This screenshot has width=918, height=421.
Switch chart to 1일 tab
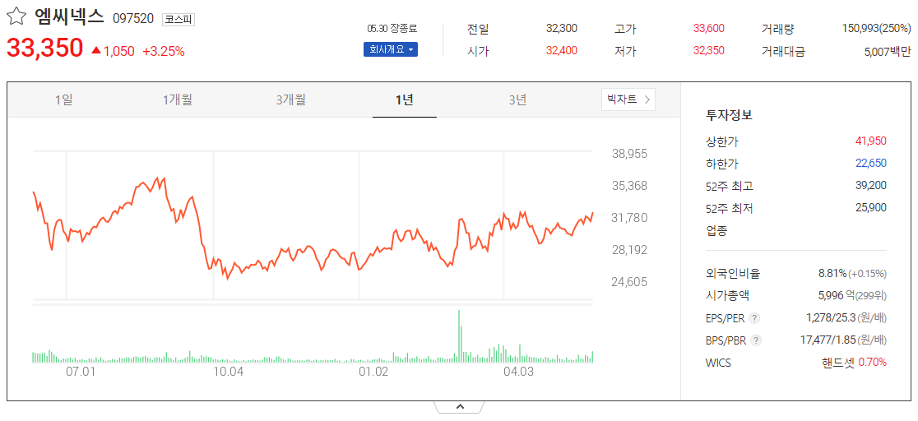point(64,100)
